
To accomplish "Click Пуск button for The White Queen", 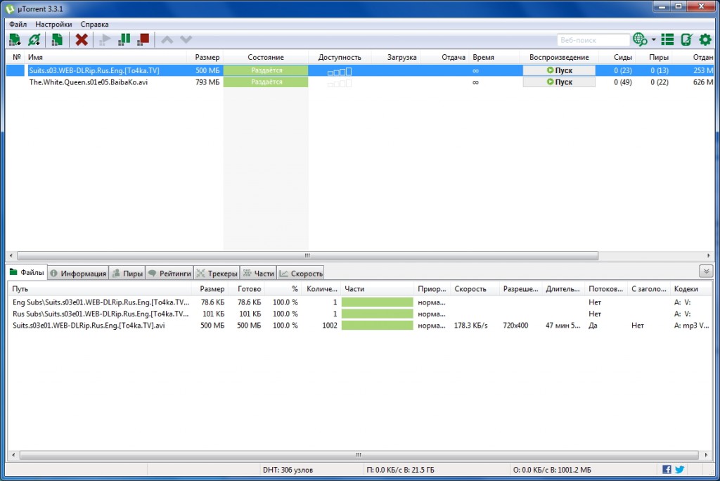I will 559,82.
